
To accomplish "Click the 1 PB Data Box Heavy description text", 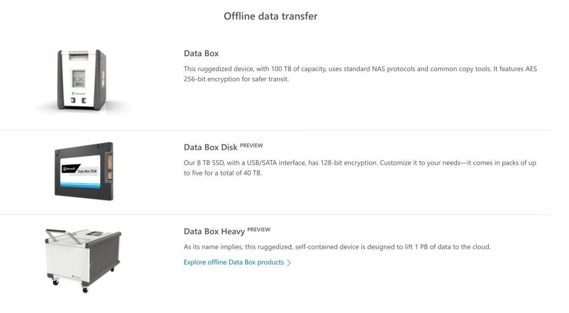I will [x=337, y=247].
